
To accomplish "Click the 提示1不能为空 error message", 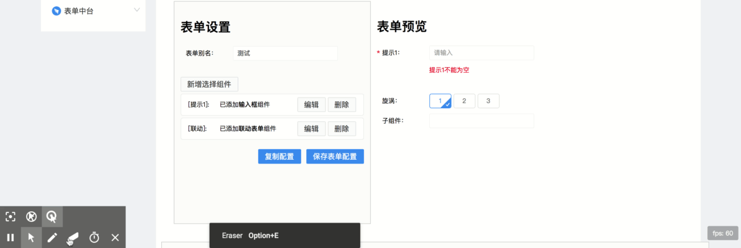I will coord(449,70).
